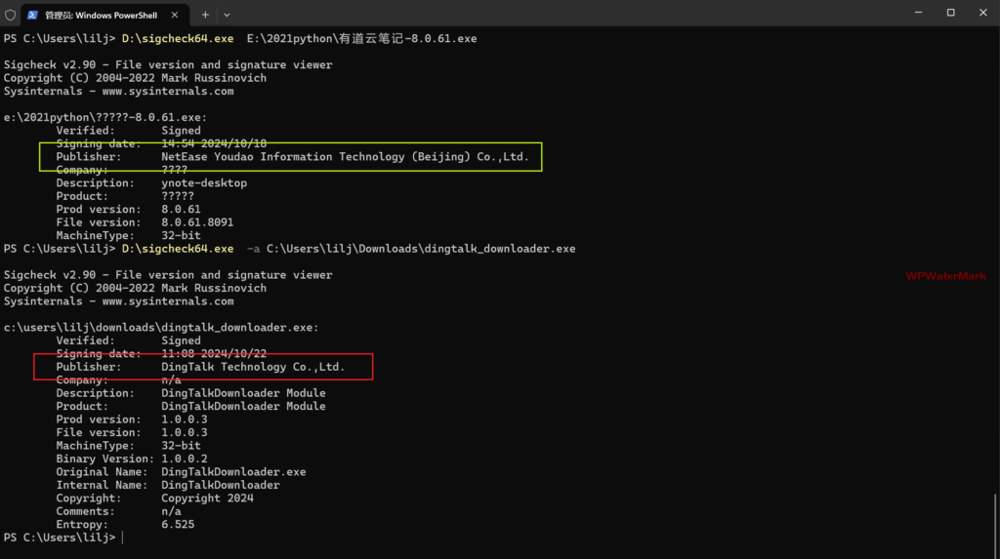This screenshot has height=559, width=1000.
Task: Click the signing date 11:08 2024/10/22
Action: pos(214,353)
